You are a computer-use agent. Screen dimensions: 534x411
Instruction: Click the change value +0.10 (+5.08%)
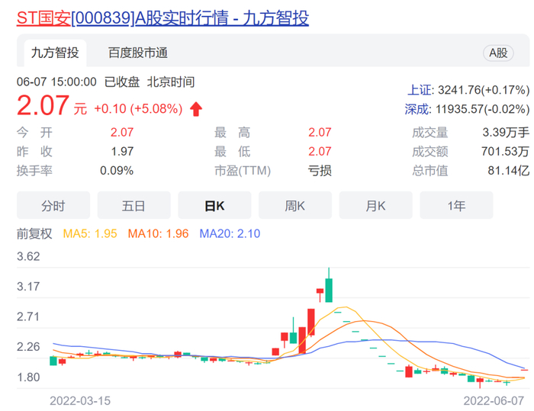(138, 109)
